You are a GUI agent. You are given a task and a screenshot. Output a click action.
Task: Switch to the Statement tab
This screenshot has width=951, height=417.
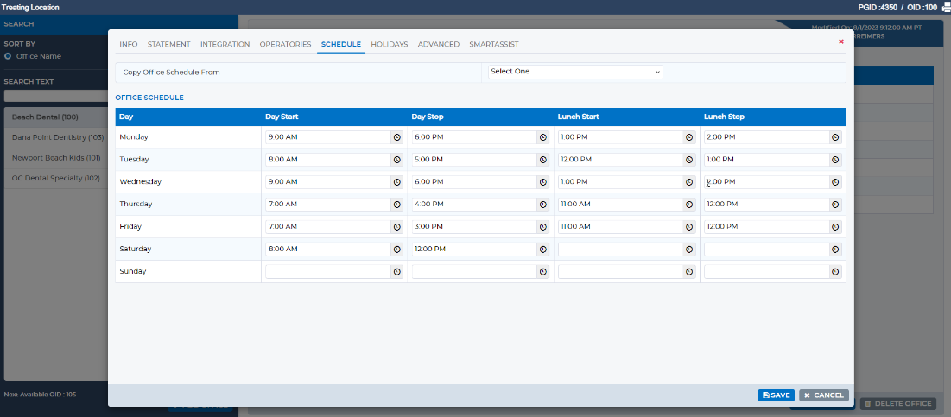[x=168, y=44]
